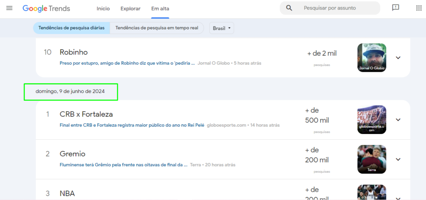
Task: Switch to Tendências de pesquisa em tempo real
Action: [x=157, y=28]
